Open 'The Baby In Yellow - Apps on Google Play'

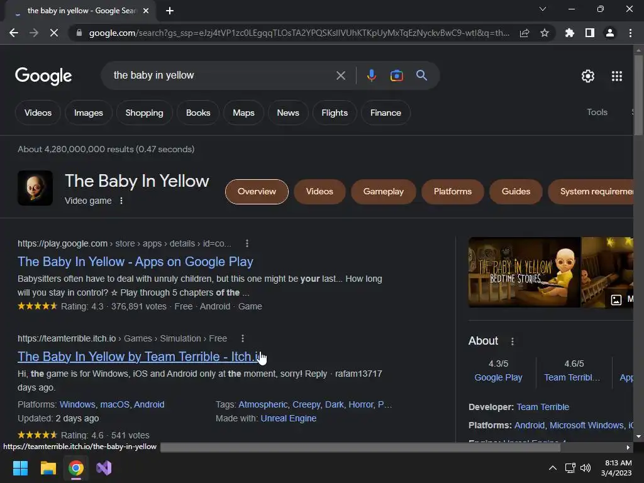pyautogui.click(x=136, y=262)
